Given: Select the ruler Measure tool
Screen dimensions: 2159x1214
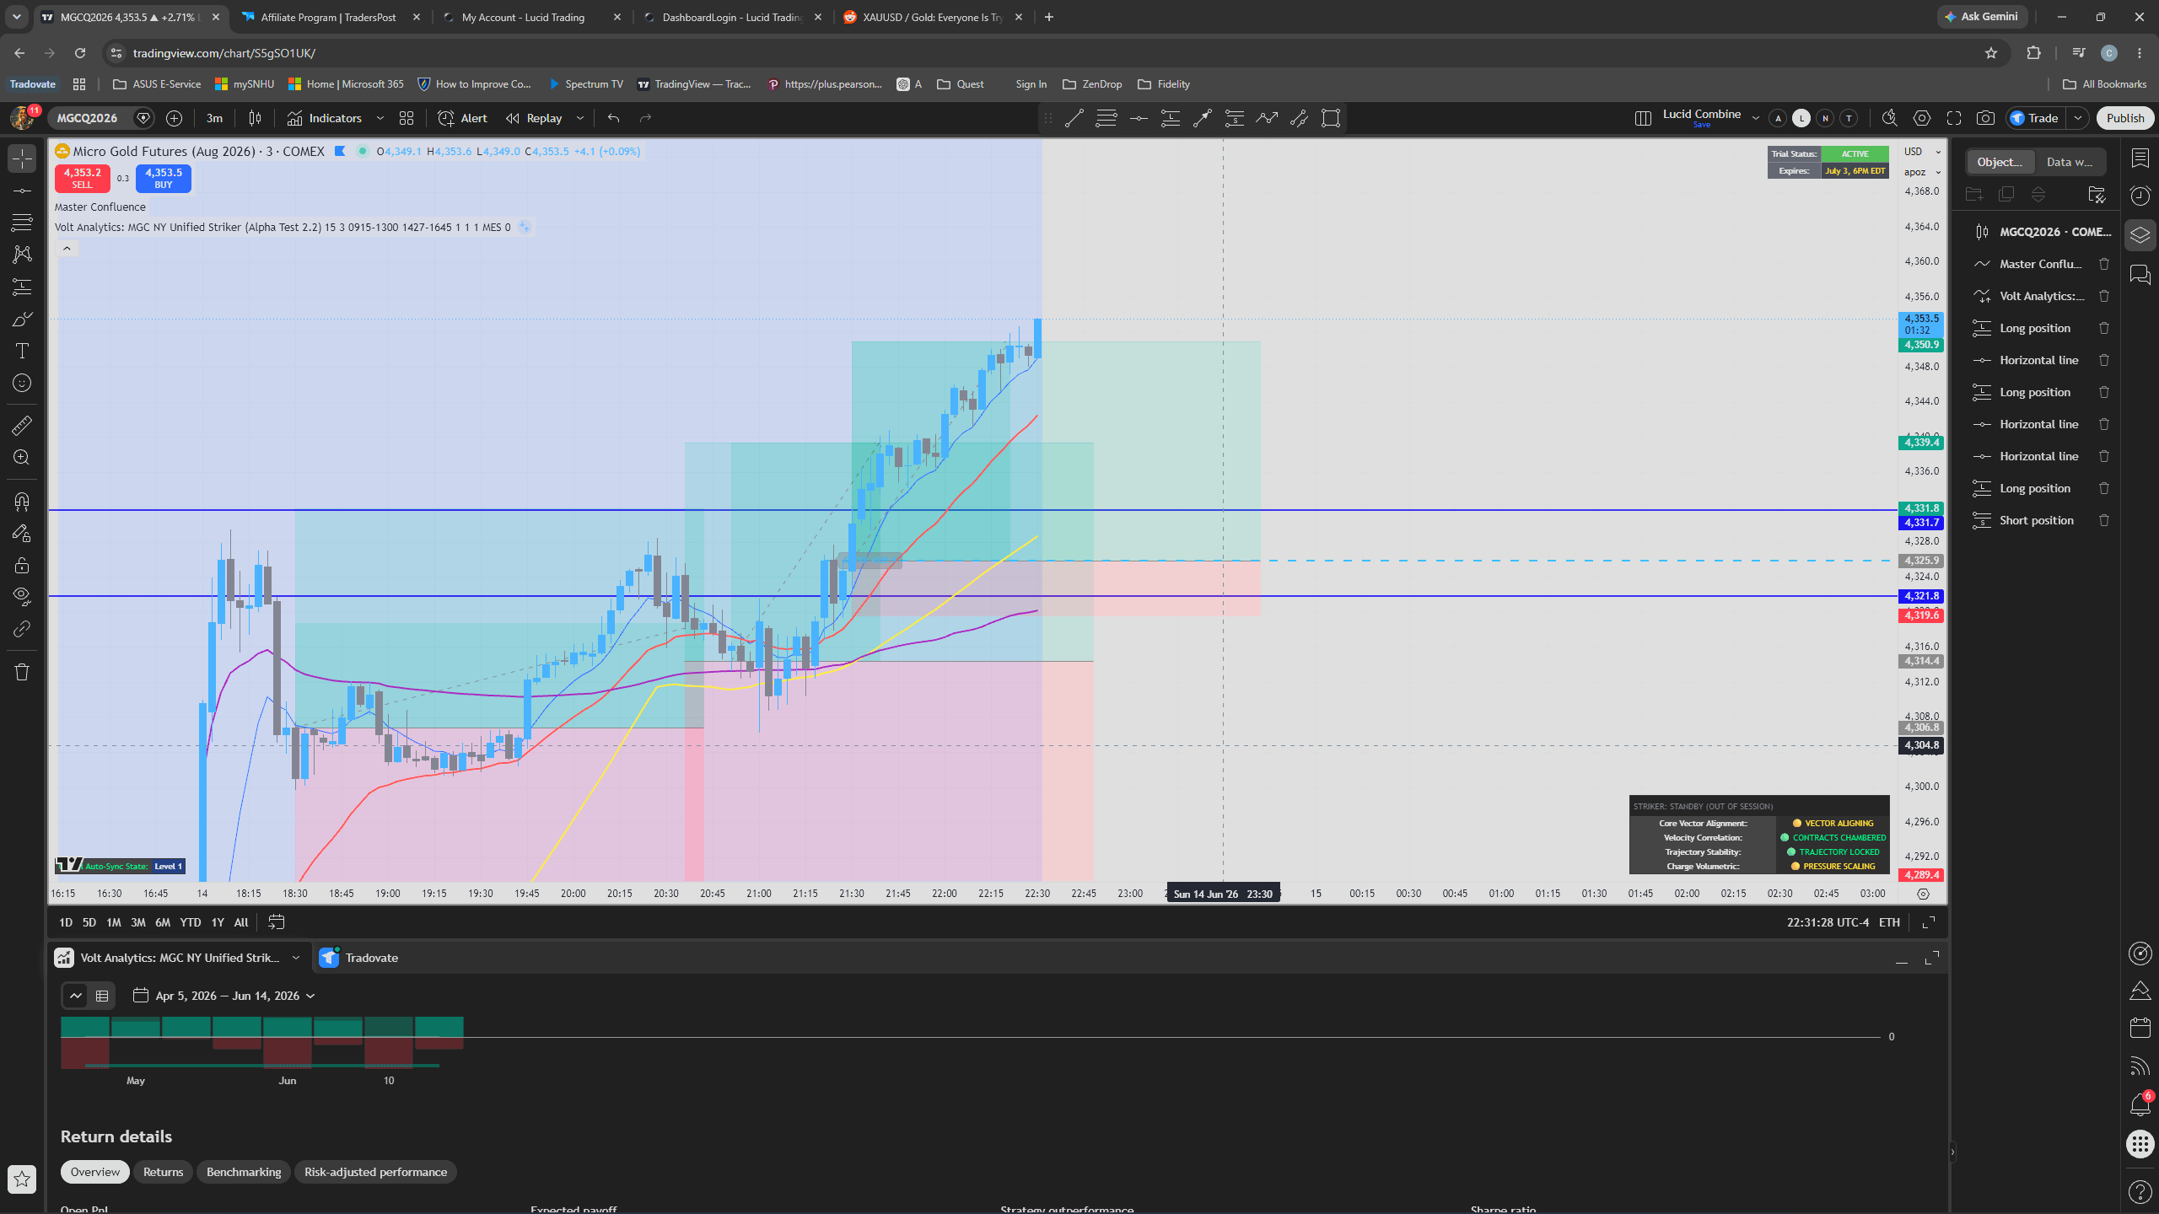Looking at the screenshot, I should coord(22,426).
